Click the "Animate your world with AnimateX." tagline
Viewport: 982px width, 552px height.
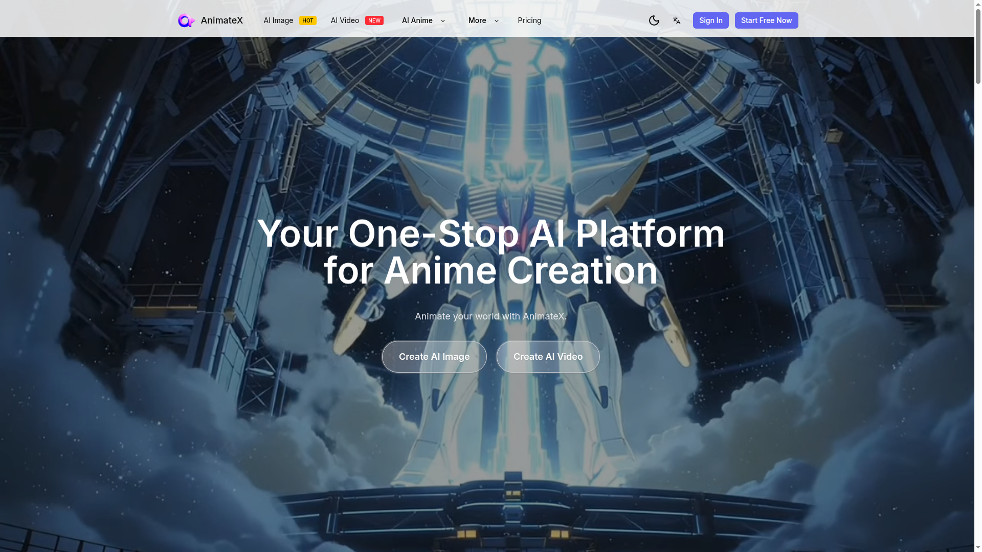(x=491, y=316)
